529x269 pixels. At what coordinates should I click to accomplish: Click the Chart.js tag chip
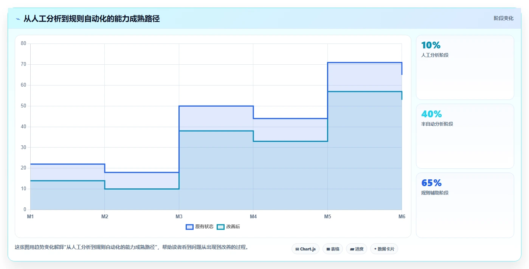pyautogui.click(x=306, y=249)
